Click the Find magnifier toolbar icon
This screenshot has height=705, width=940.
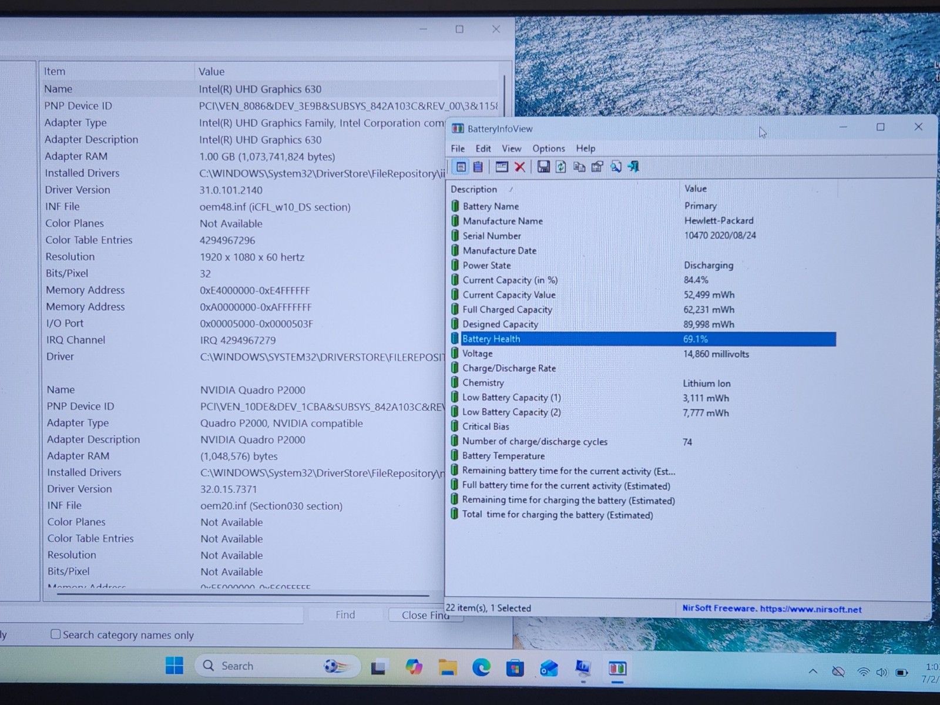point(616,167)
